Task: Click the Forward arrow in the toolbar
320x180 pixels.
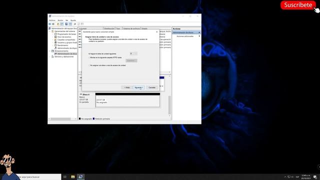Action: click(x=53, y=24)
